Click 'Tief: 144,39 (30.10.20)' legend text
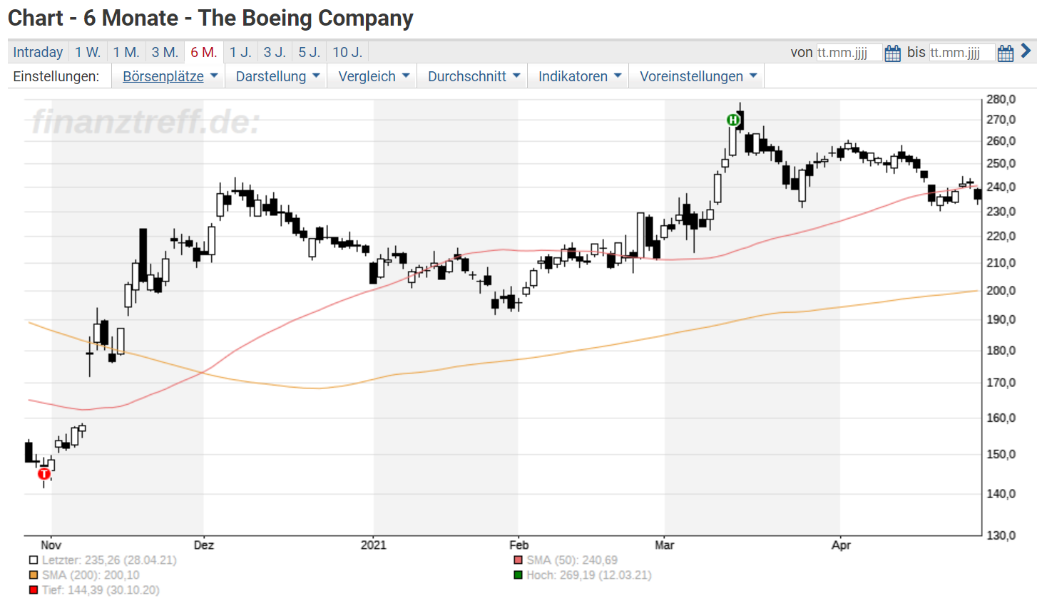 (x=101, y=590)
